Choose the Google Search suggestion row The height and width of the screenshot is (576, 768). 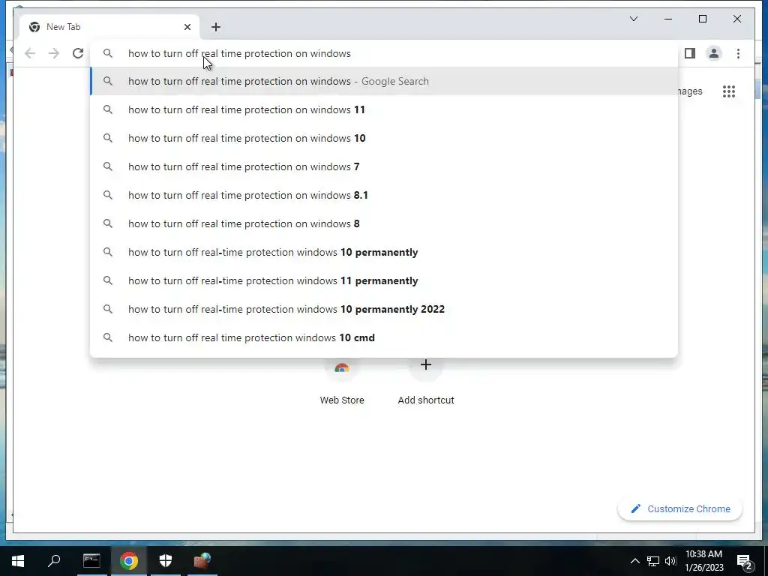click(x=385, y=81)
